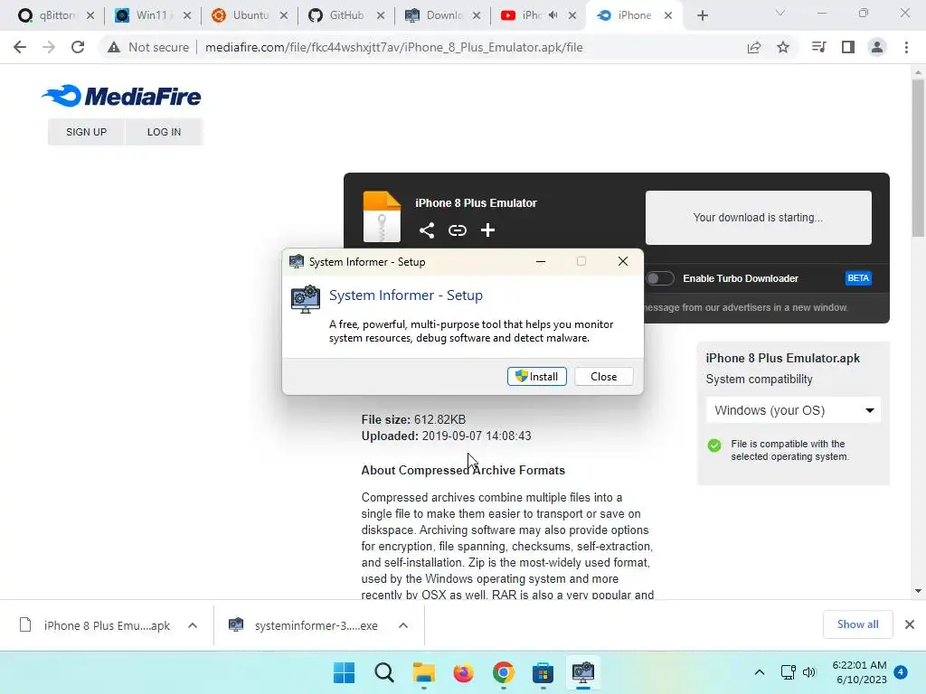Open Chrome three-dot menu

click(906, 47)
